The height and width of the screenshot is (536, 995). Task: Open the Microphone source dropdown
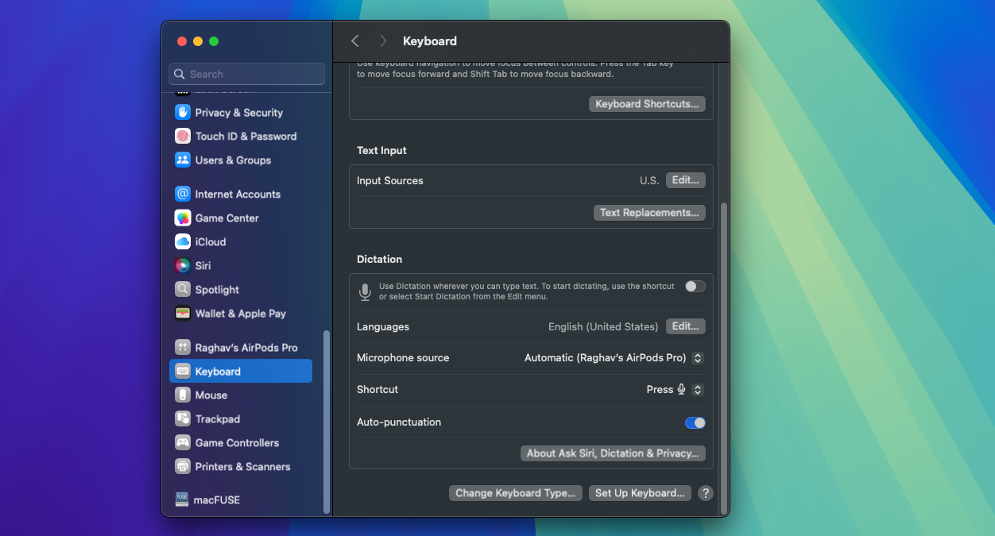pyautogui.click(x=698, y=358)
